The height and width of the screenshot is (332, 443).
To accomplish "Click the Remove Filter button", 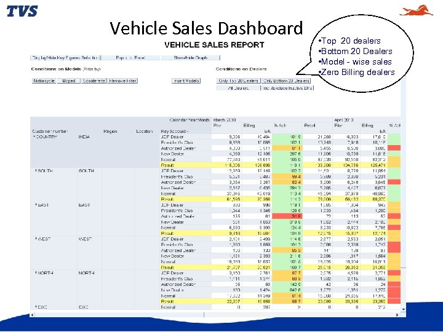I will [122, 81].
